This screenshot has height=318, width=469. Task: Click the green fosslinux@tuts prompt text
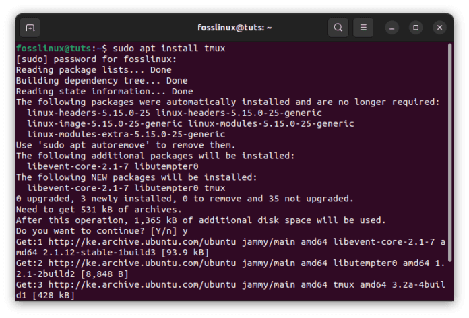[x=53, y=48]
